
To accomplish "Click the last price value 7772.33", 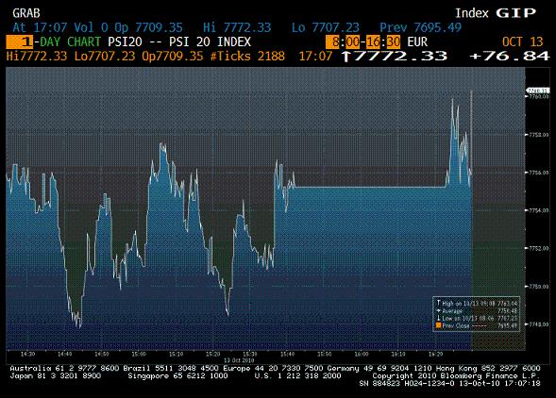I will (400, 56).
